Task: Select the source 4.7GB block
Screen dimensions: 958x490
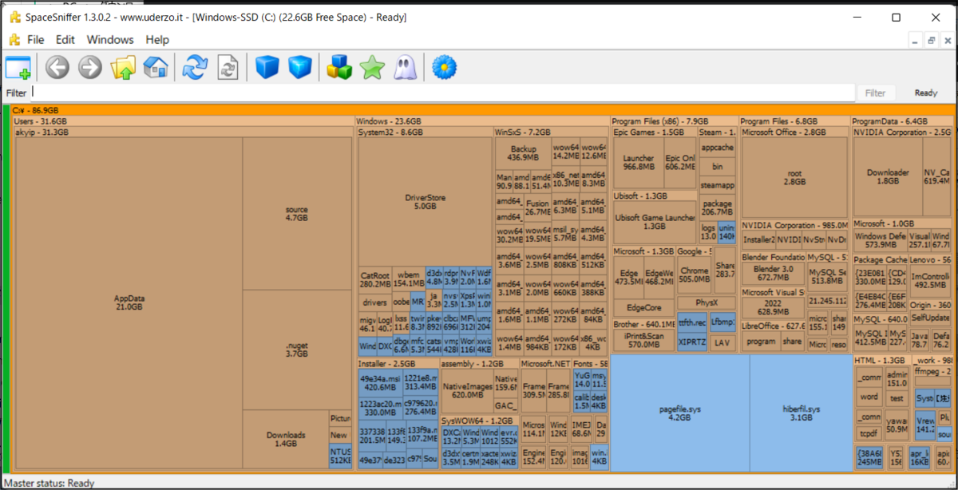Action: [297, 213]
